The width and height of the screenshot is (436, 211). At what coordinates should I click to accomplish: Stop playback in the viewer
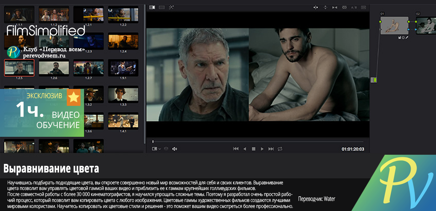click(254, 149)
